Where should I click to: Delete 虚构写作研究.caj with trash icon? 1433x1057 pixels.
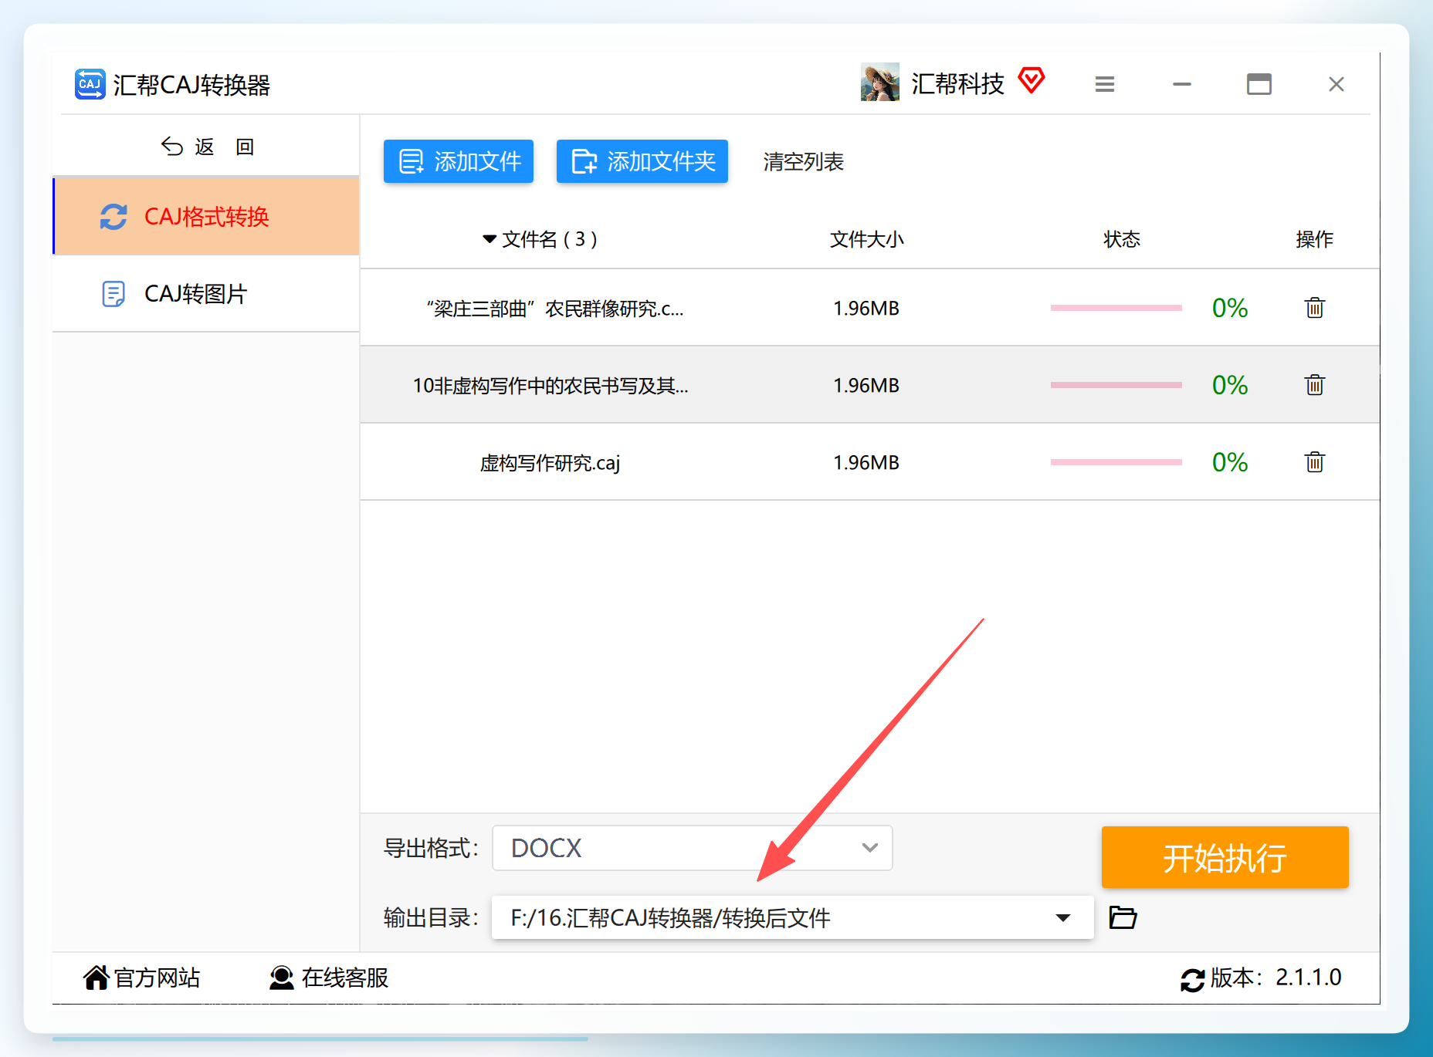(x=1315, y=462)
